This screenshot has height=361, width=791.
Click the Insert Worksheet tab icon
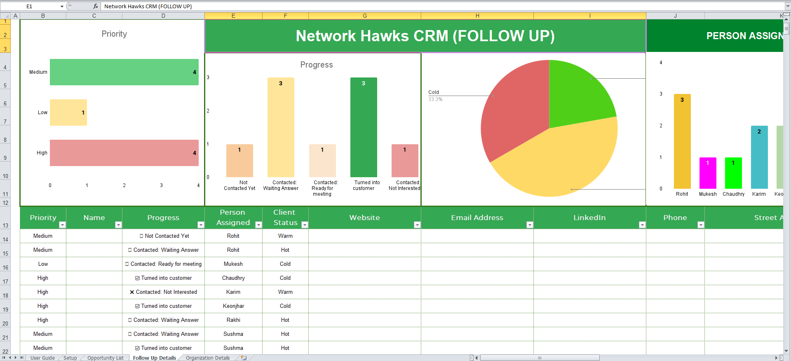click(x=244, y=358)
